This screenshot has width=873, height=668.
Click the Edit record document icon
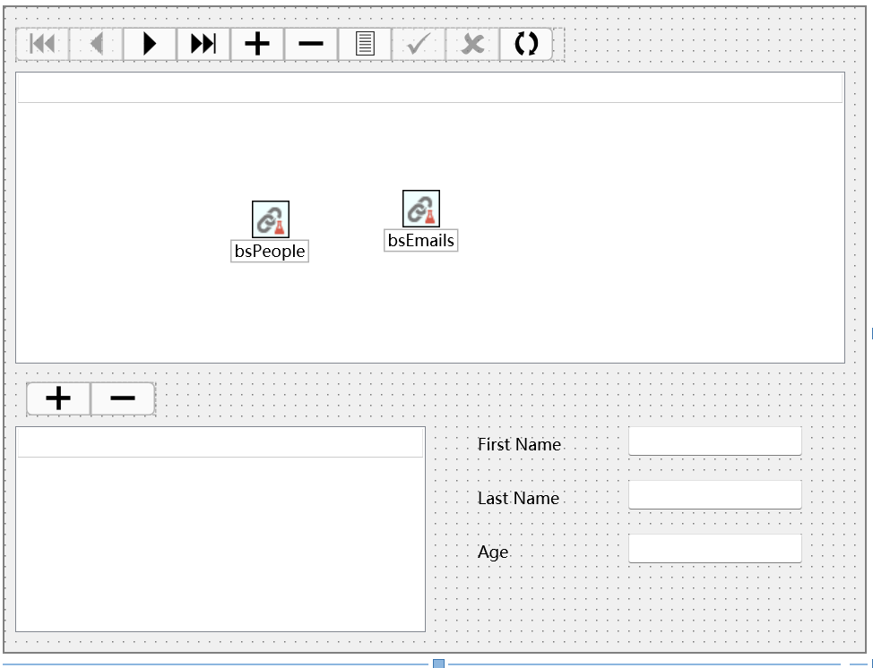point(365,43)
